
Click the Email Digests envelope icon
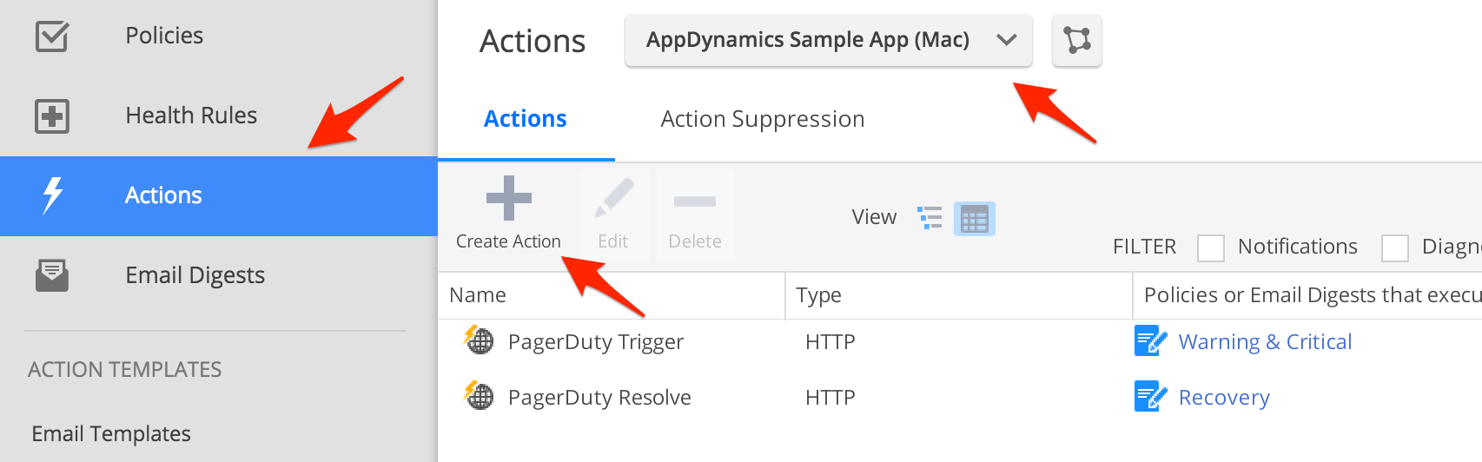click(x=52, y=275)
